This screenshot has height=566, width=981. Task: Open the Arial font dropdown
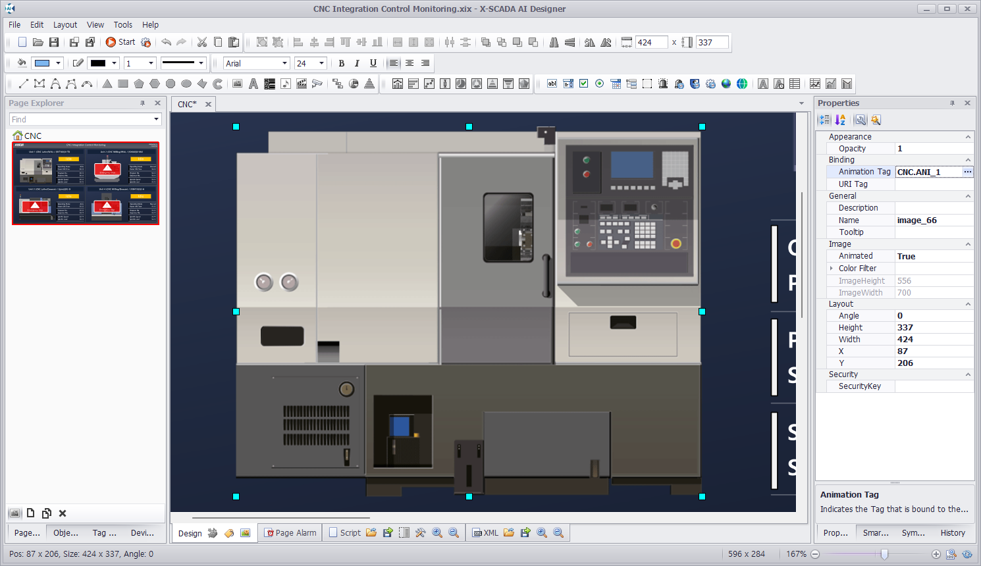(x=284, y=63)
